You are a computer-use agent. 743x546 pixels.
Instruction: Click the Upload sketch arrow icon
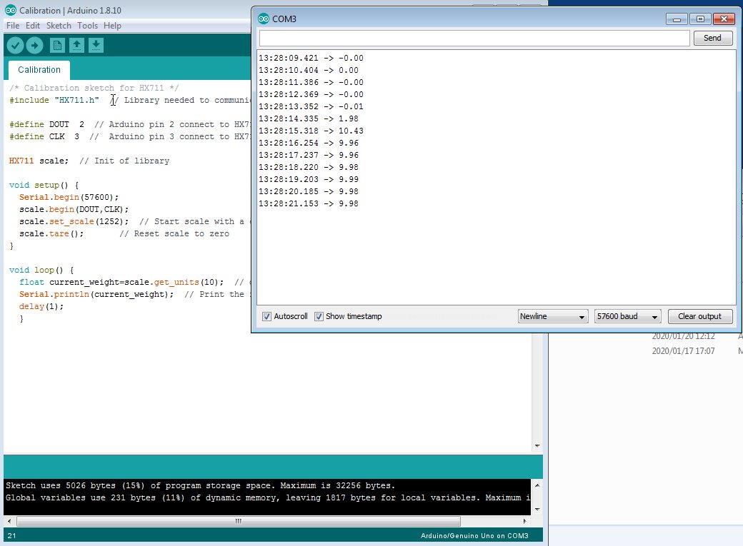(x=34, y=46)
